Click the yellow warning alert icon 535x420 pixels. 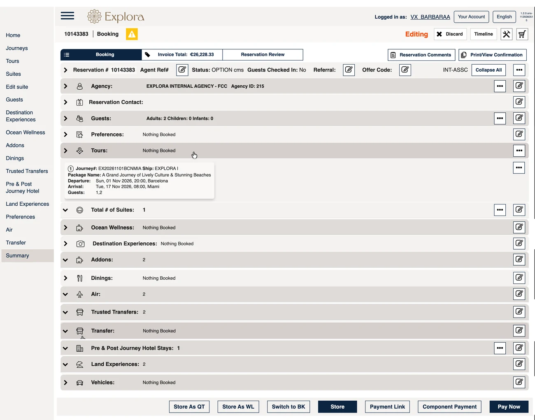pyautogui.click(x=132, y=34)
